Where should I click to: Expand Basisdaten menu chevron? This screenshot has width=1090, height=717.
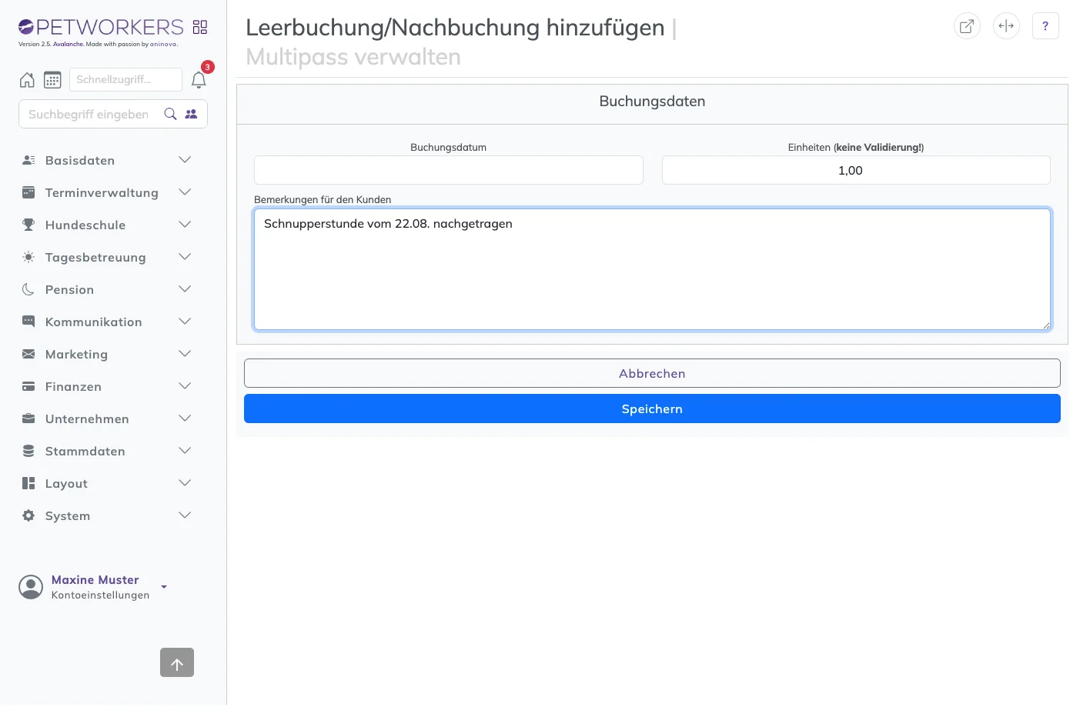pos(185,160)
